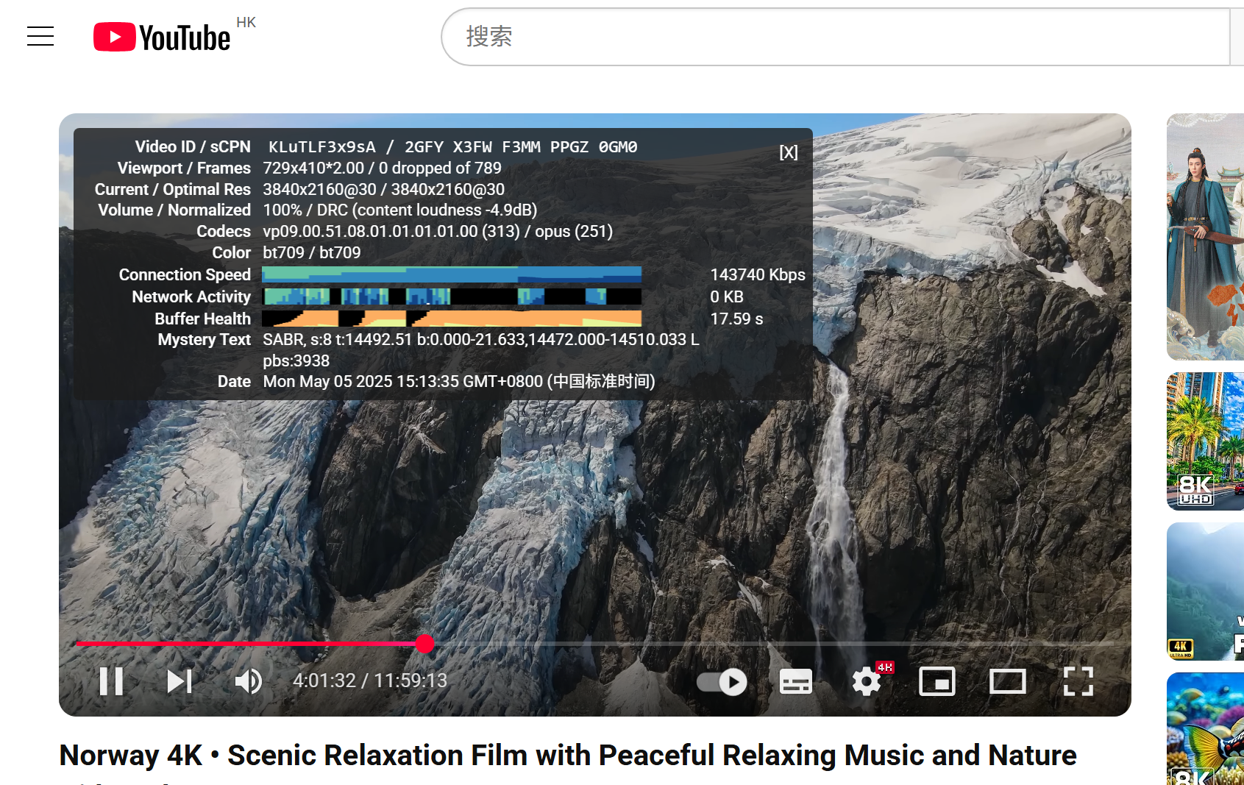Click the Buffer Health graph
The image size is (1244, 785).
click(452, 319)
